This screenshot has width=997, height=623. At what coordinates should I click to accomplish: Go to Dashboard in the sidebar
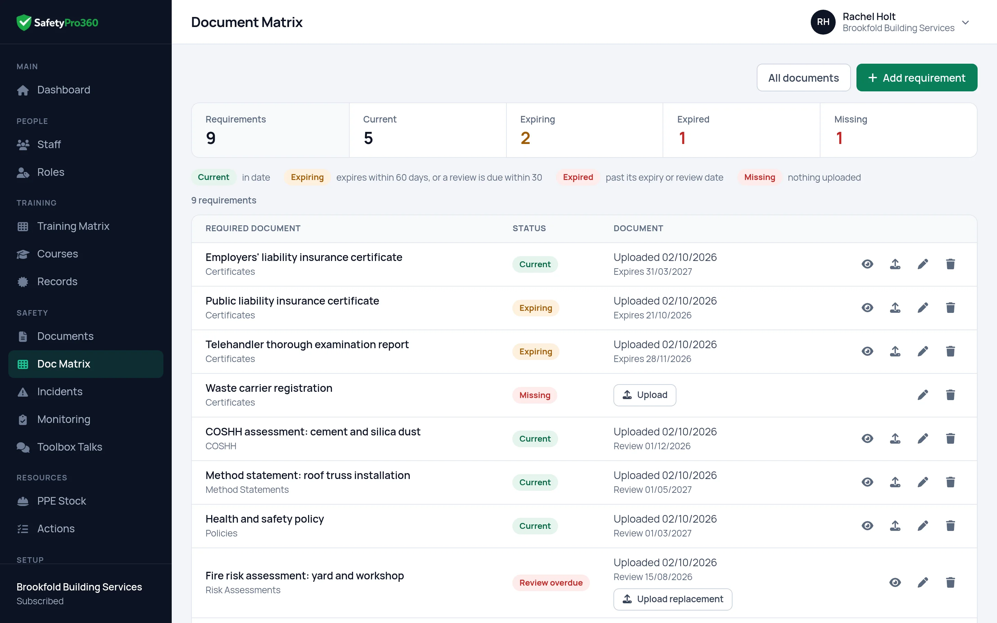[x=86, y=90]
